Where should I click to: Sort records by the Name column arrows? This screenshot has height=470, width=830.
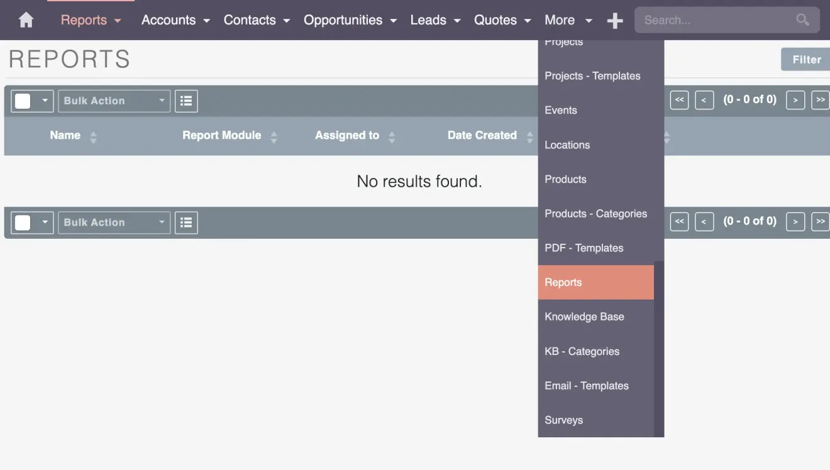92,135
